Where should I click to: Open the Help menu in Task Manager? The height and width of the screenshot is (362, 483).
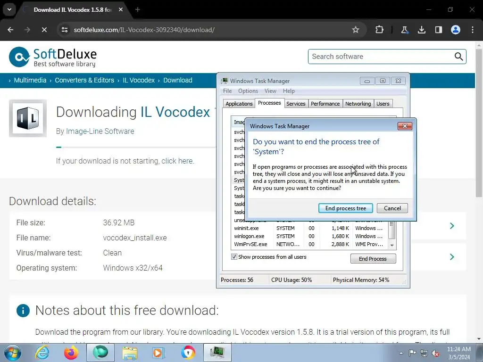coord(289,91)
